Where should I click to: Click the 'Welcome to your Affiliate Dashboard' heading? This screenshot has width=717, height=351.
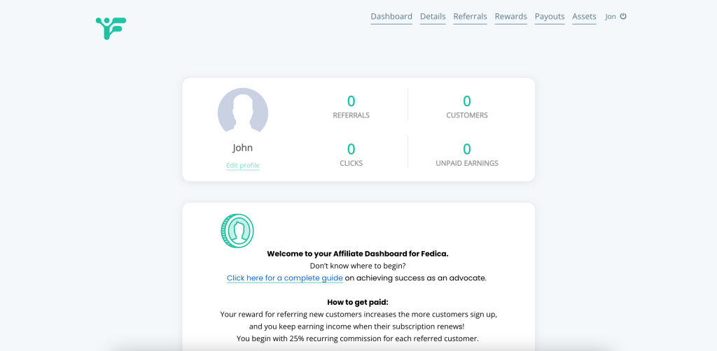358,254
